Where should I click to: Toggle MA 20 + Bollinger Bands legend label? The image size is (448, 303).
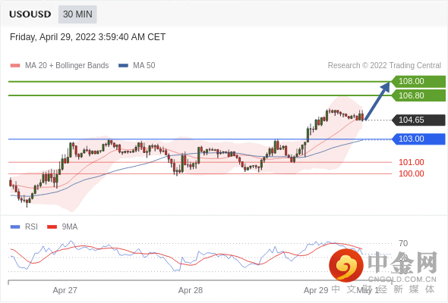[x=67, y=66]
